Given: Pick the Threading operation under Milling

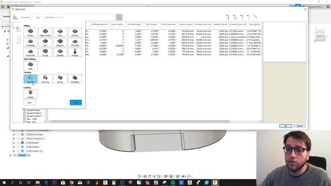Looking at the screenshot, I should coord(31,42).
